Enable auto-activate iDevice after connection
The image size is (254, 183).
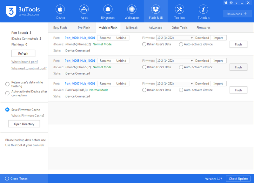point(7,93)
